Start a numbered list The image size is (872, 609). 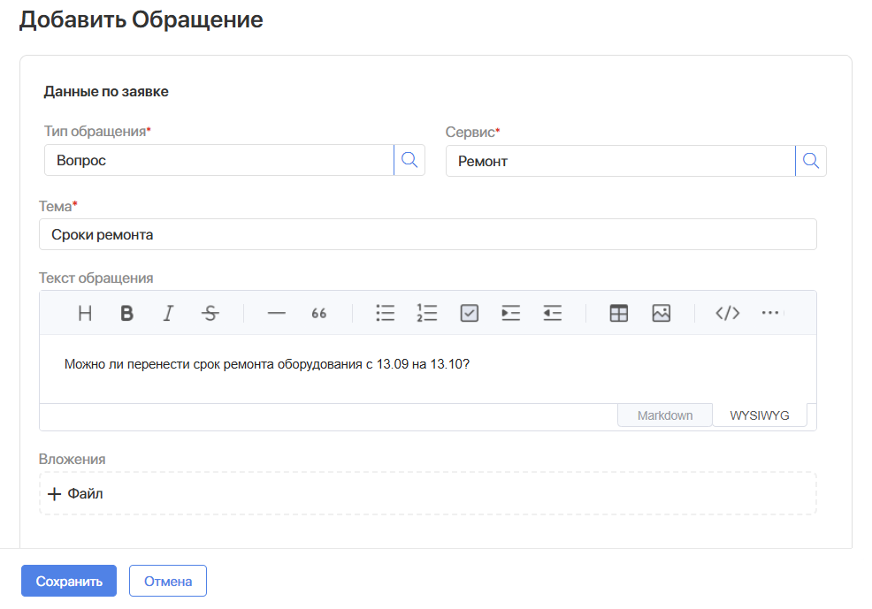coord(427,313)
